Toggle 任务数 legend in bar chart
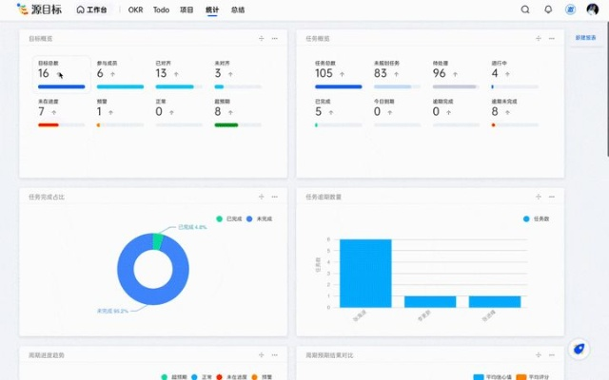This screenshot has height=380, width=609. click(x=538, y=218)
